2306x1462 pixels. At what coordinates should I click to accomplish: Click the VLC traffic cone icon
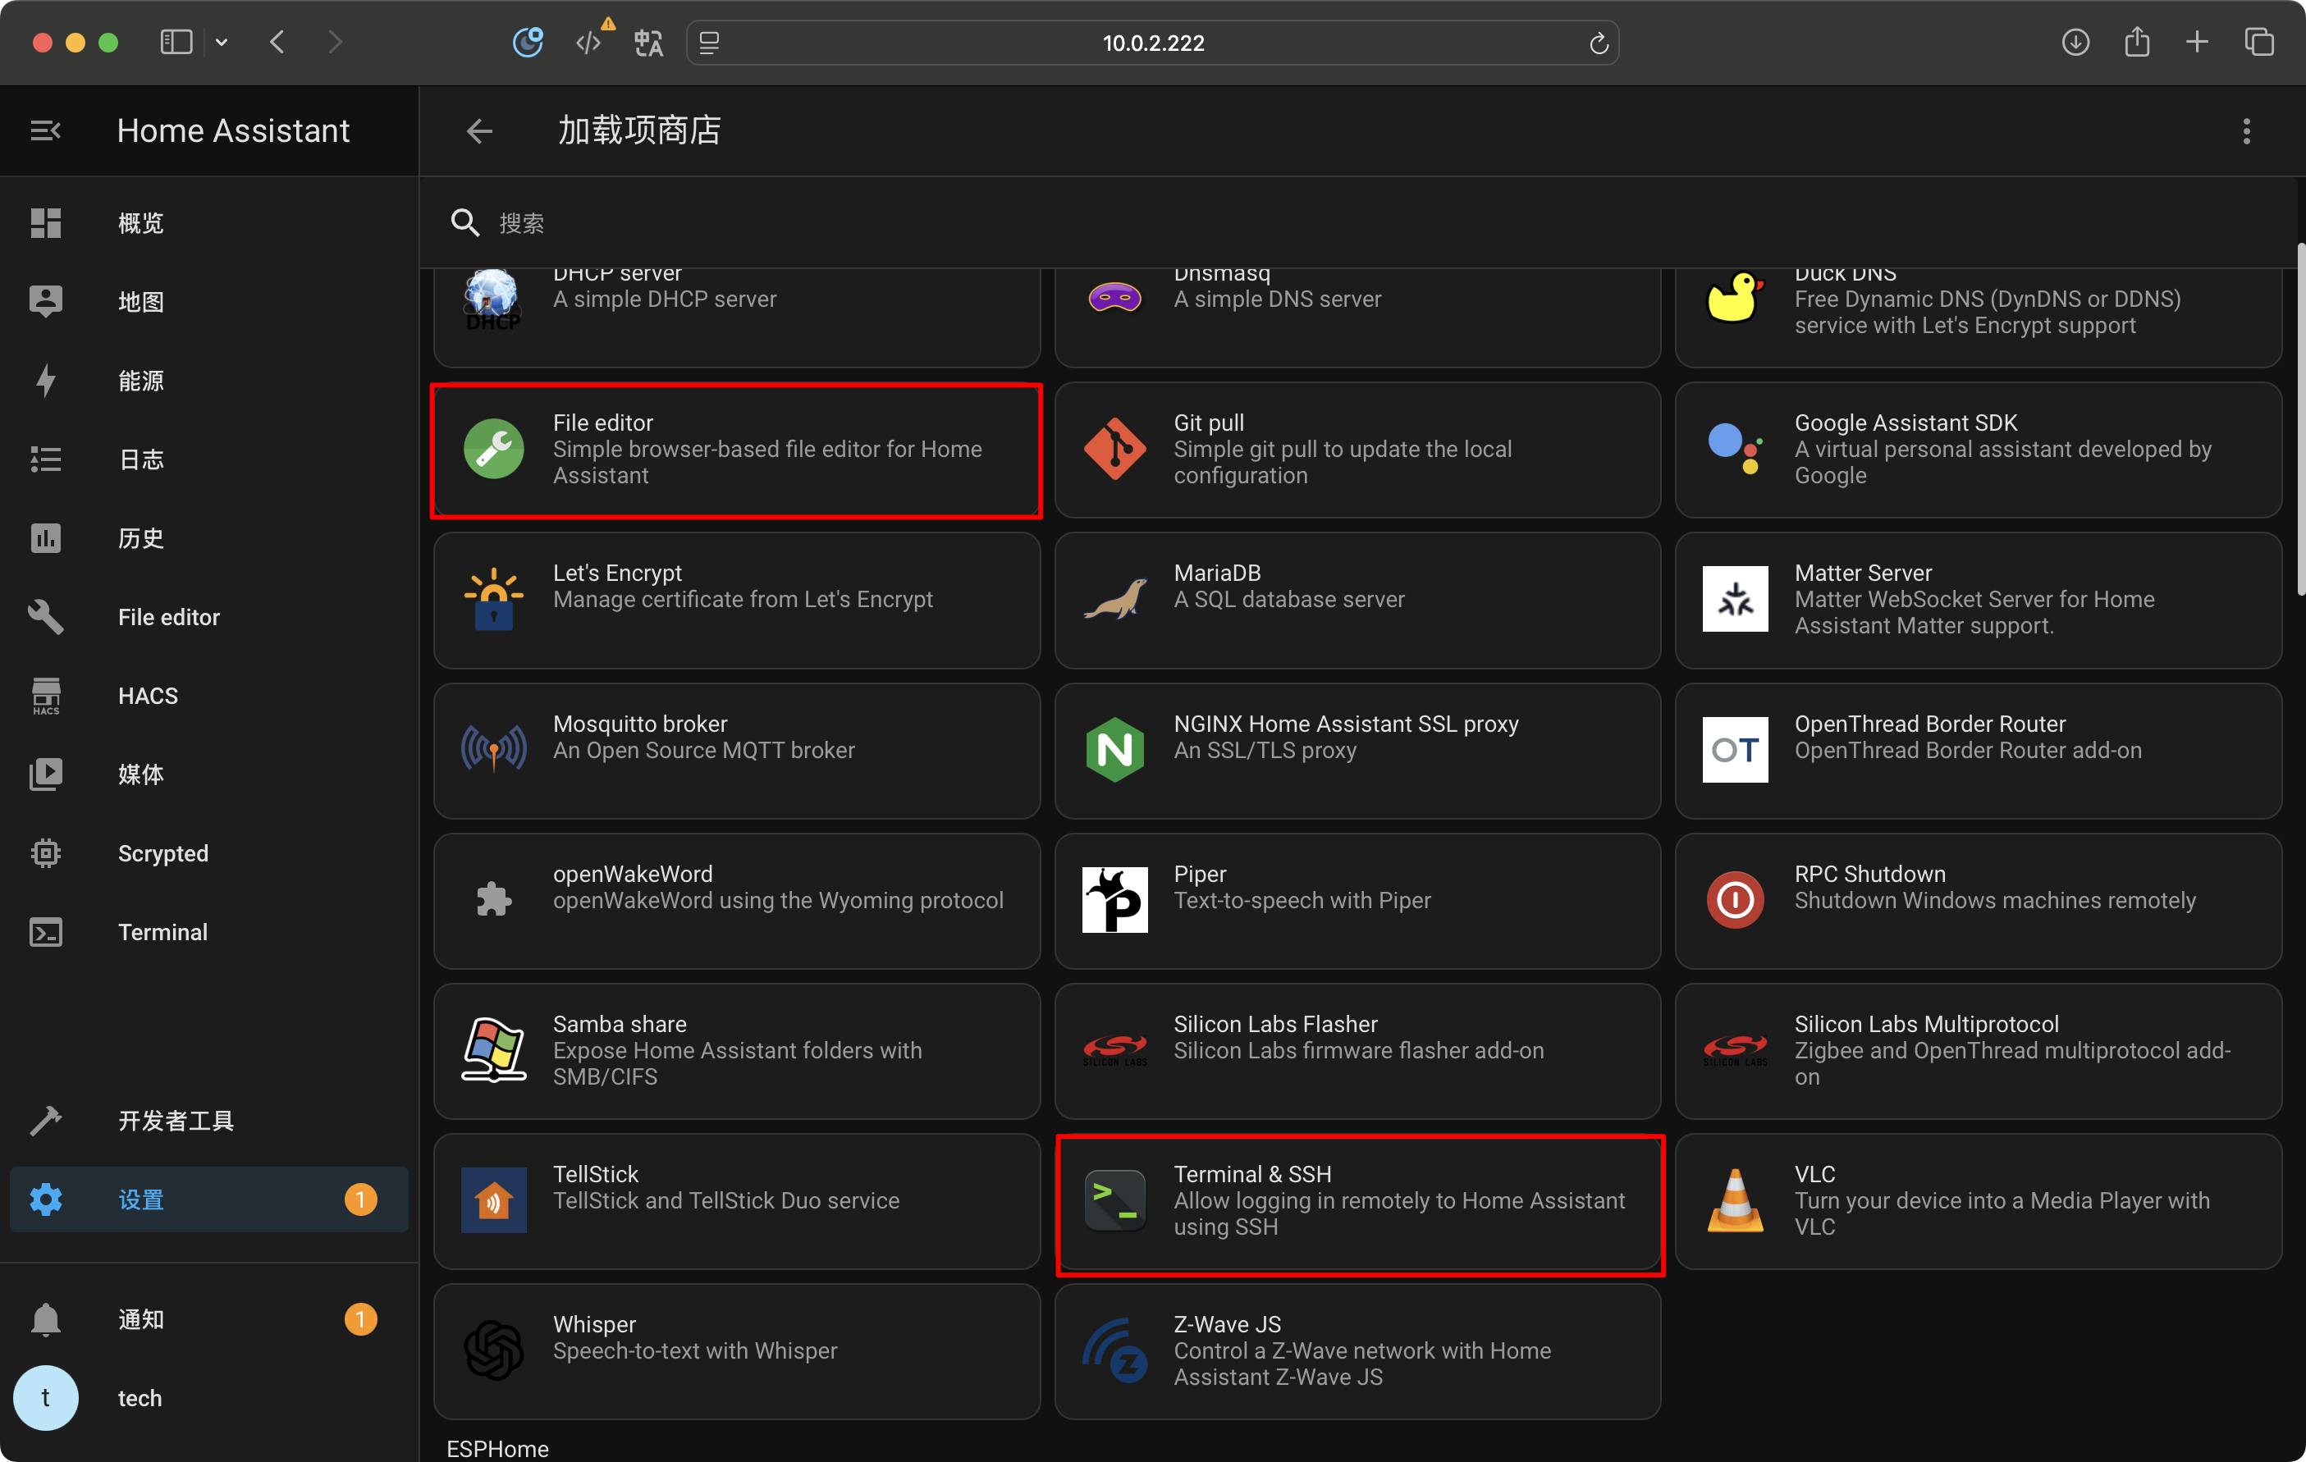coord(1734,1199)
